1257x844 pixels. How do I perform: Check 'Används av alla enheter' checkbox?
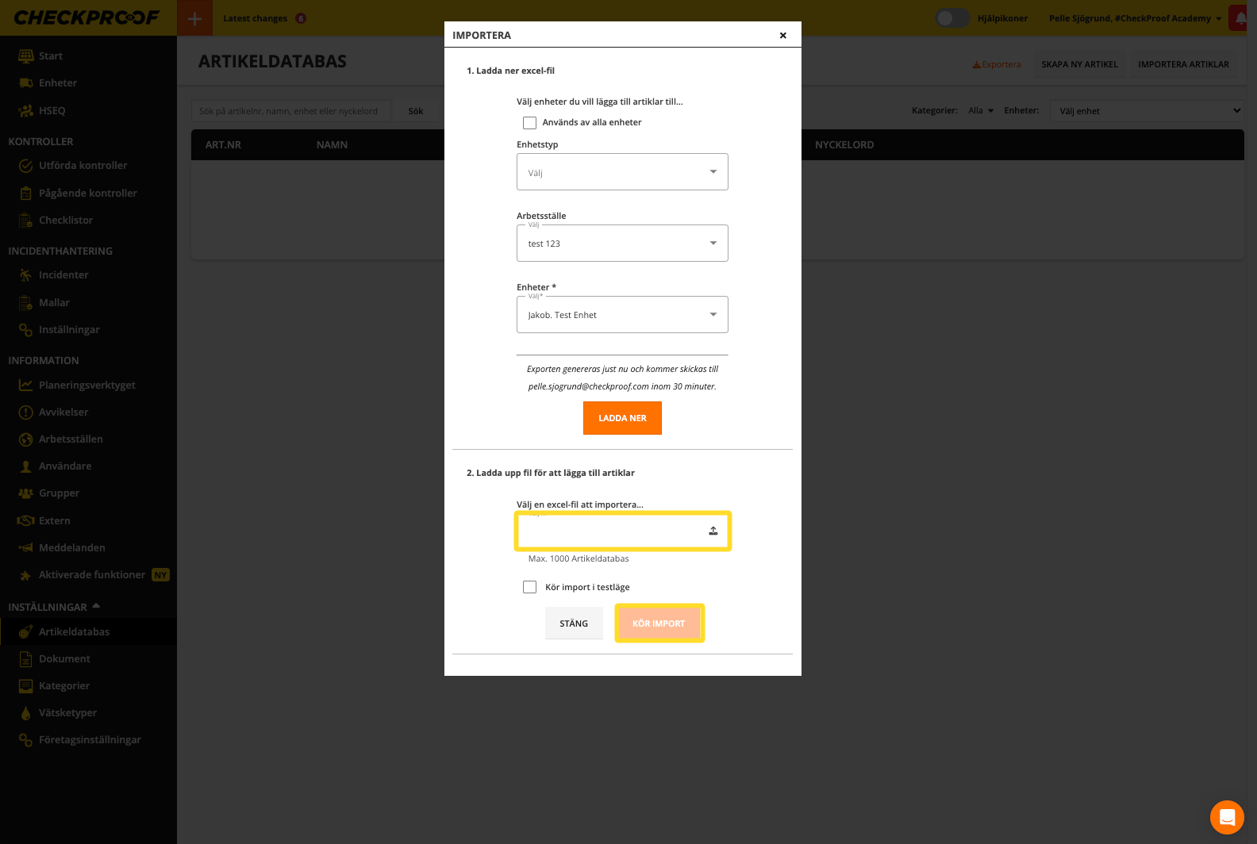pyautogui.click(x=529, y=123)
